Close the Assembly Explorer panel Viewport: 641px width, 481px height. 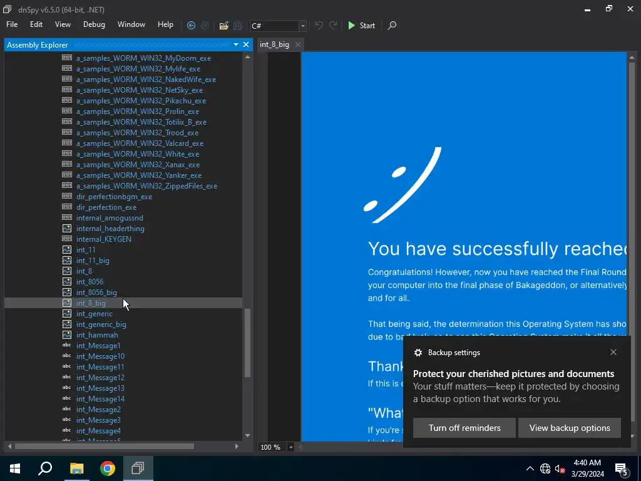pos(245,44)
